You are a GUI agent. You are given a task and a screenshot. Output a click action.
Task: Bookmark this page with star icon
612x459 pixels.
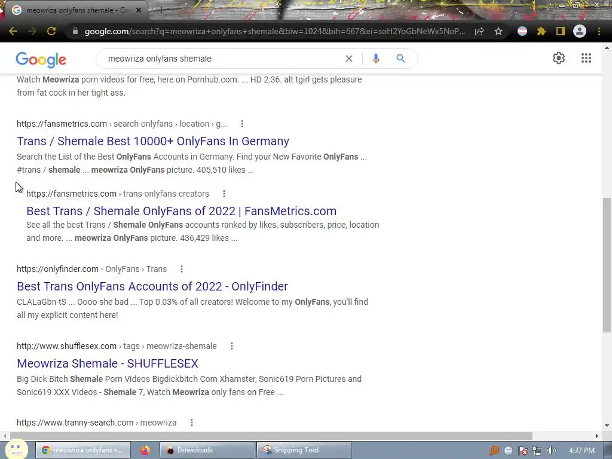[498, 31]
